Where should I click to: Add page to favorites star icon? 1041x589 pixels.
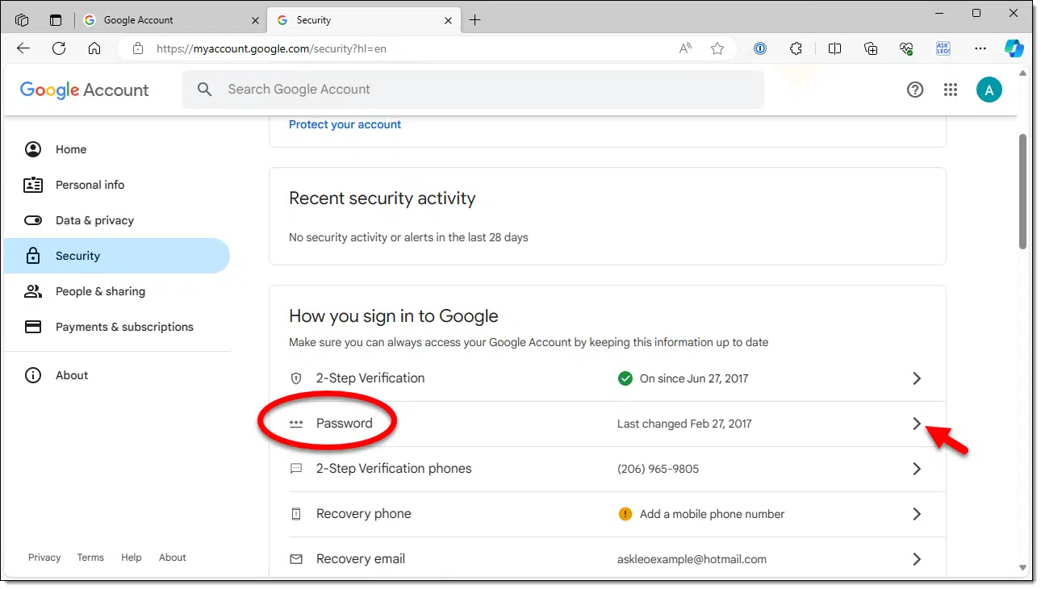pyautogui.click(x=717, y=48)
